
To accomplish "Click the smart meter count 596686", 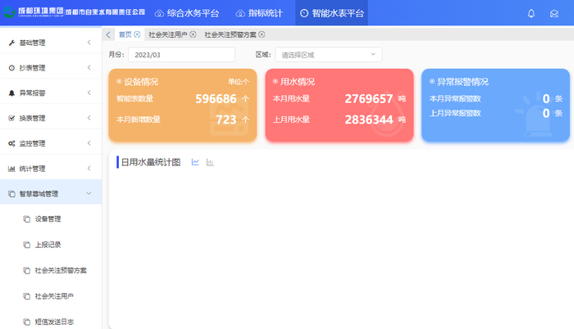I will pyautogui.click(x=216, y=99).
